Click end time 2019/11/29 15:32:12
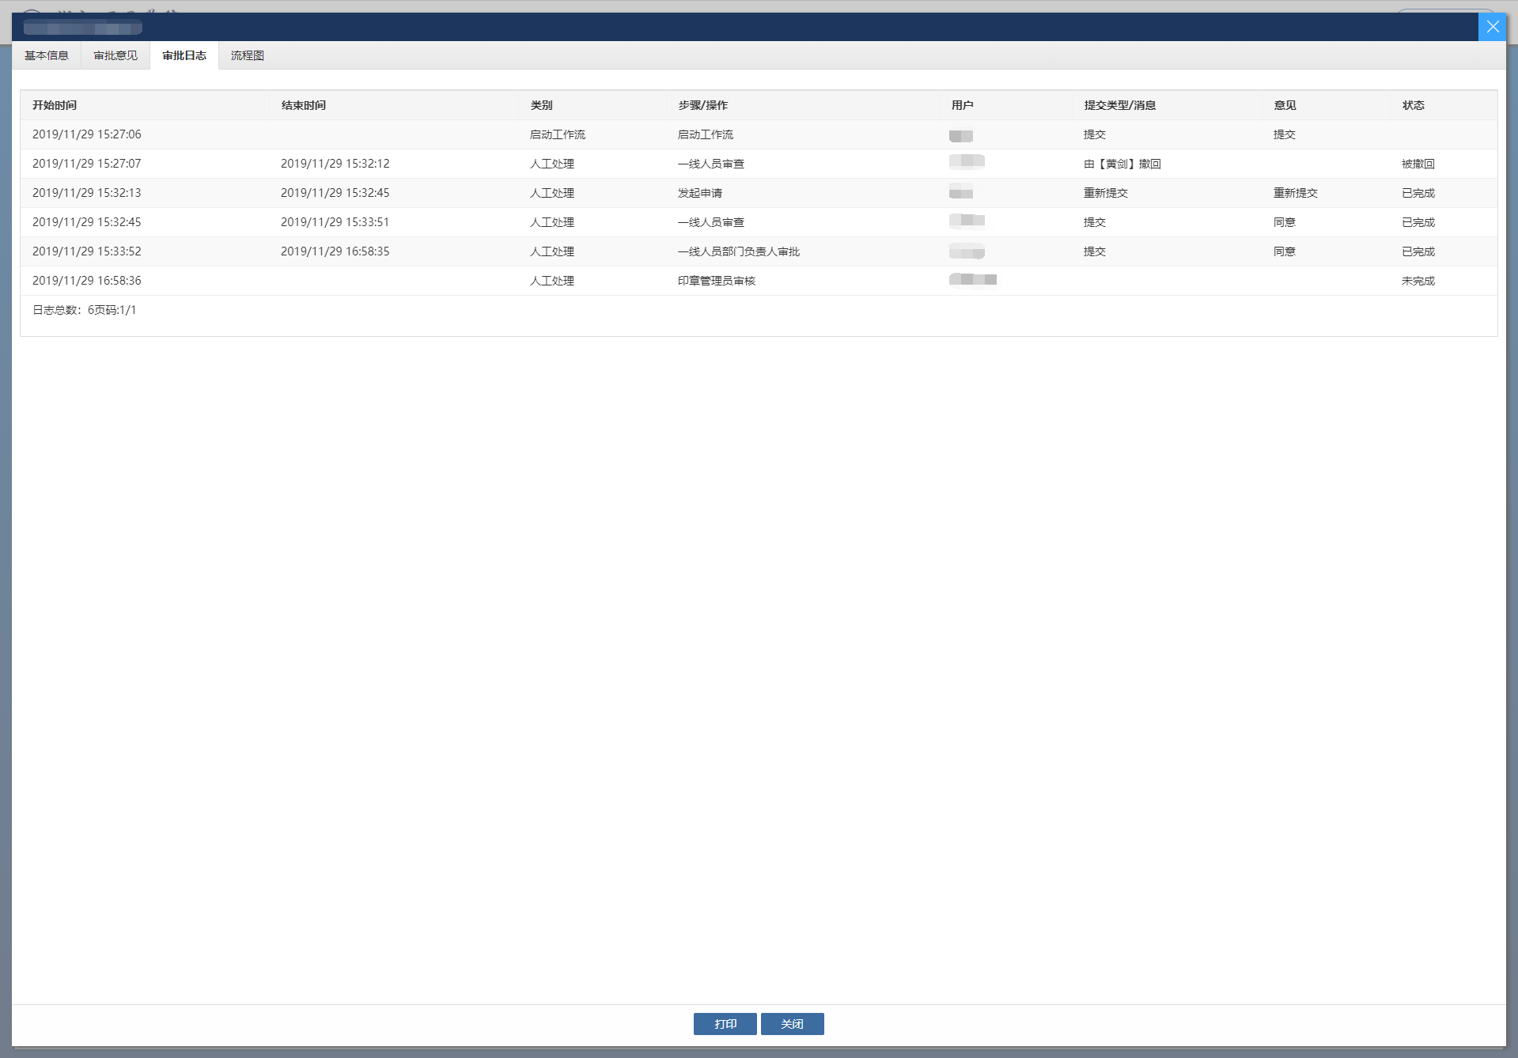Image resolution: width=1518 pixels, height=1058 pixels. click(x=335, y=164)
